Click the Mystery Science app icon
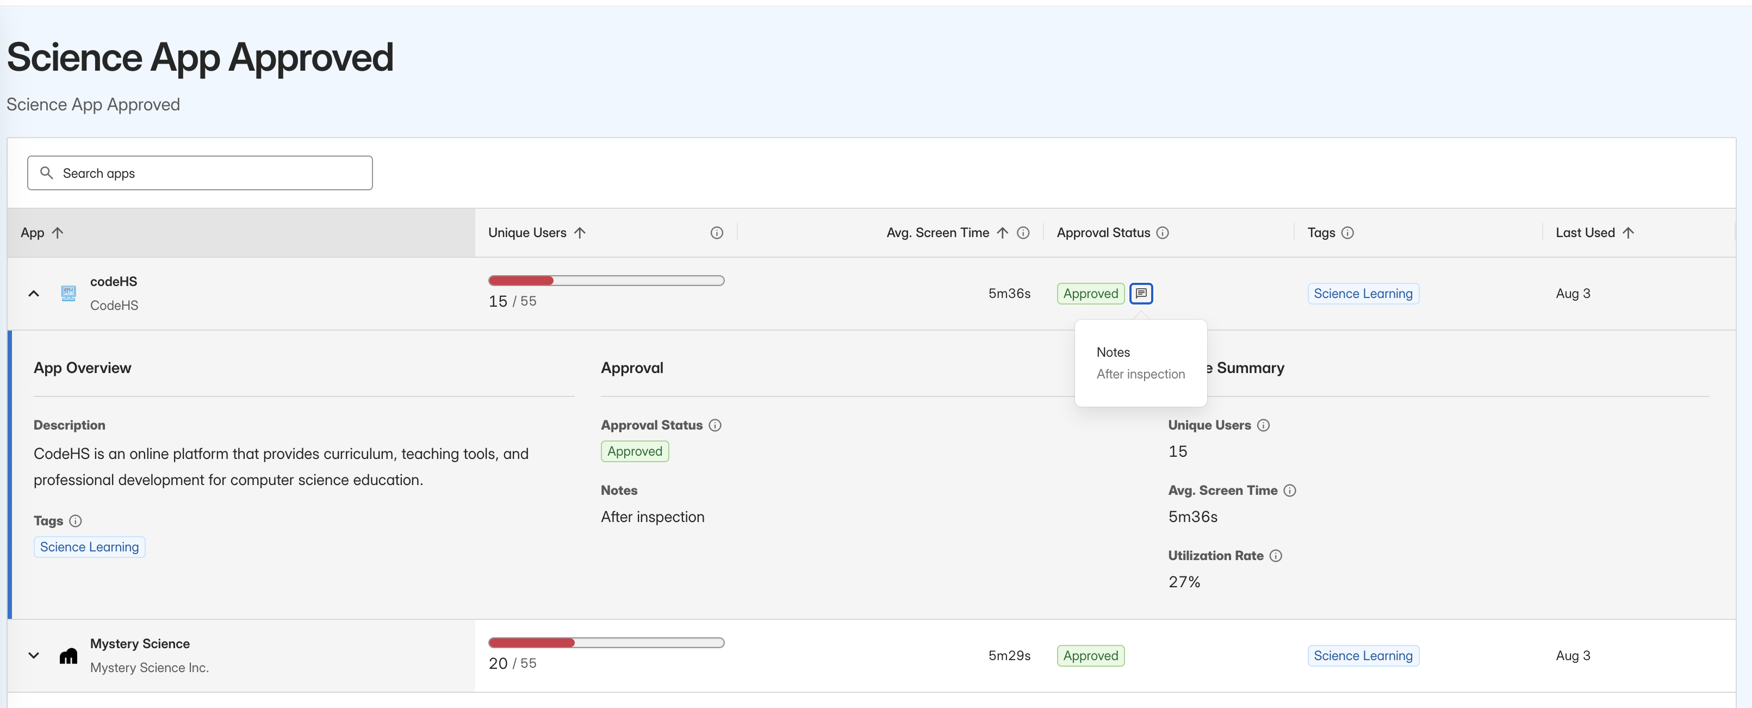Screen dimensions: 1752x708 (69, 656)
